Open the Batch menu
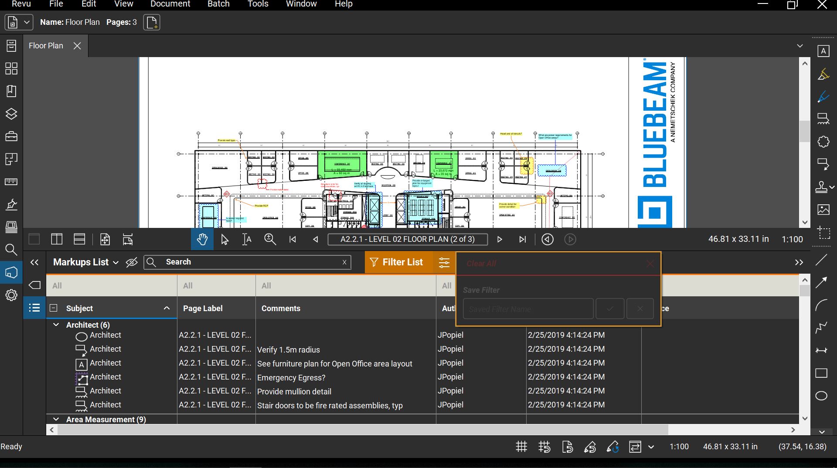 [218, 4]
